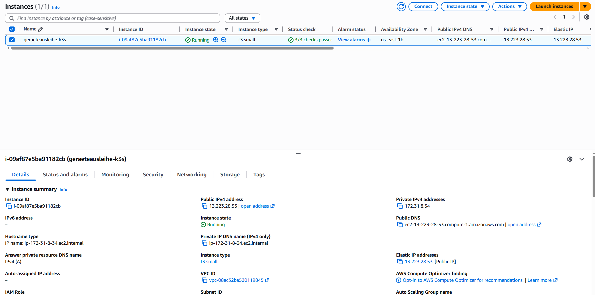Zoom out filter icon next to Running state
Screen dimensions: 595x295
coord(224,40)
